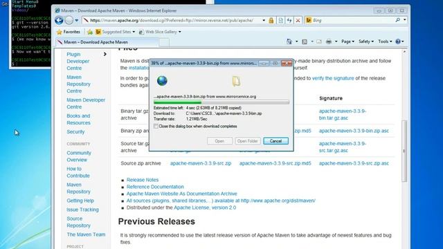Click inside the Git terminal window
The image size is (443, 249).
[x=30, y=34]
